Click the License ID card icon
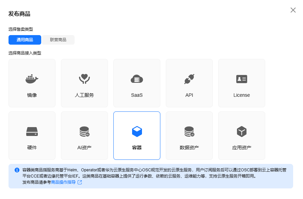303x199 pixels. click(242, 79)
